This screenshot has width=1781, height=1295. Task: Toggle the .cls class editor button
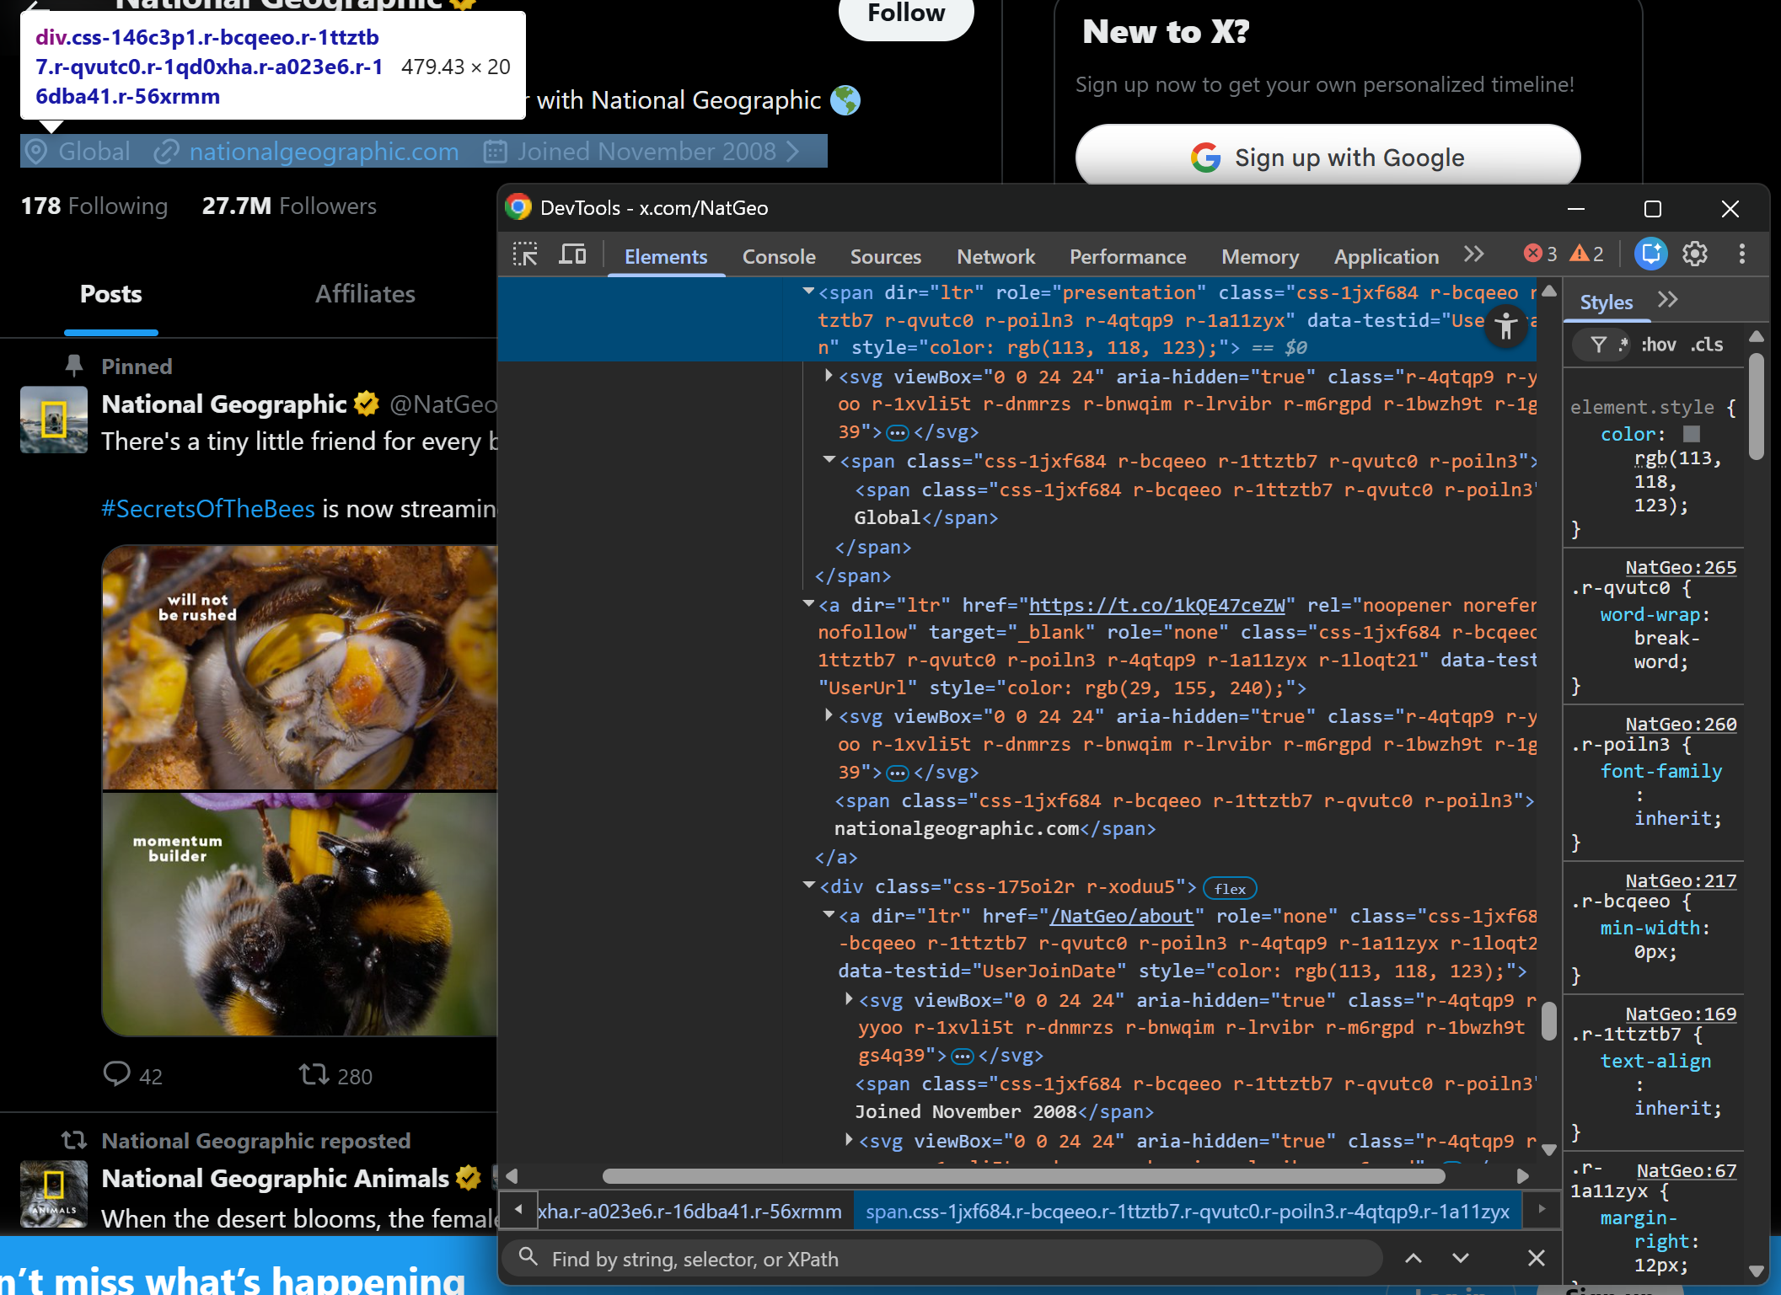coord(1707,345)
